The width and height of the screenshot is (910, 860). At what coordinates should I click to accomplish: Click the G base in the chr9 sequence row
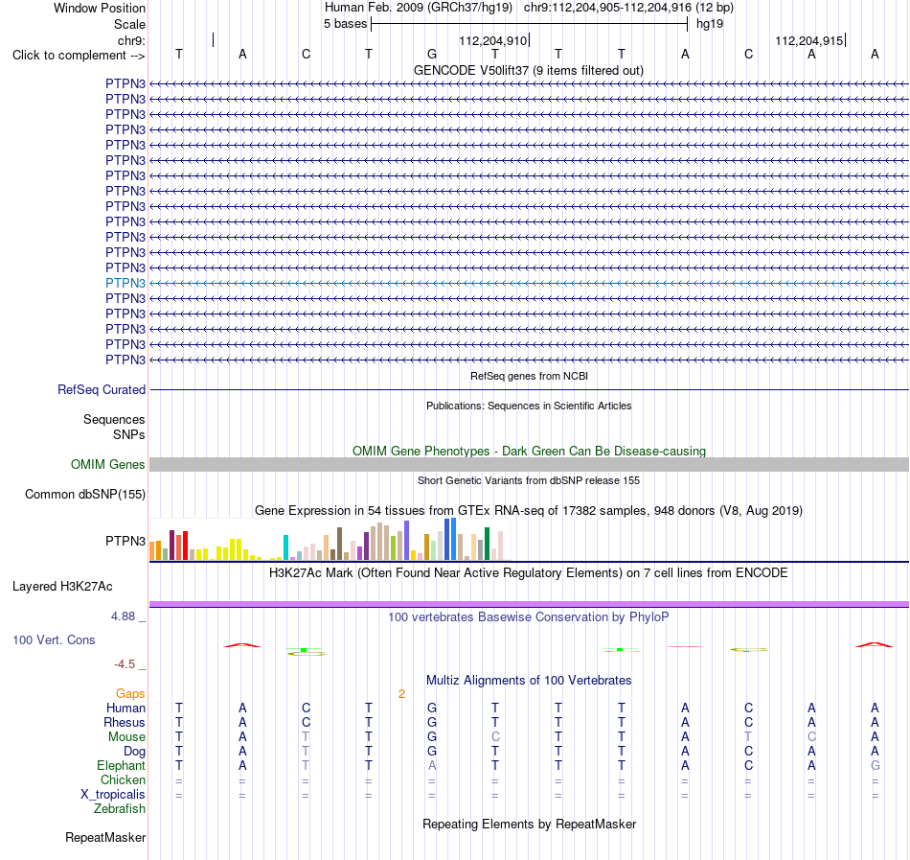click(x=432, y=54)
